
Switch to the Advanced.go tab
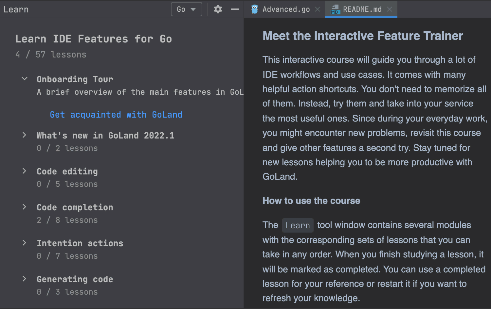[x=286, y=9]
